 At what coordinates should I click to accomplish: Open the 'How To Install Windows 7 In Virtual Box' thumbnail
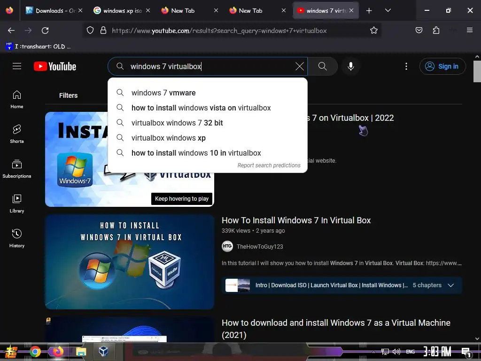(x=130, y=261)
